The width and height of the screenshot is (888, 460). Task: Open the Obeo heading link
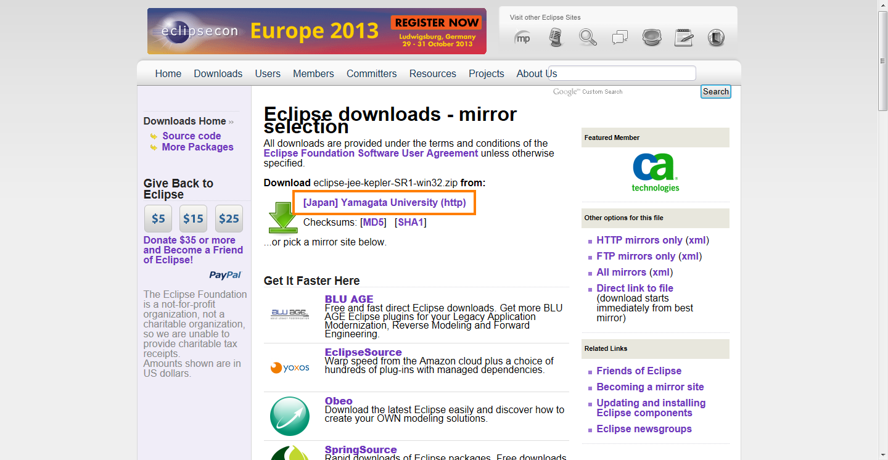(339, 401)
